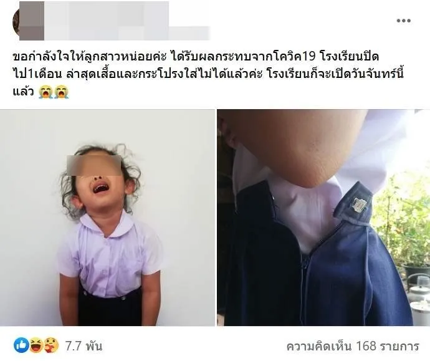
Task: Click the blurred eye area on girl's face
Action: tap(93, 165)
